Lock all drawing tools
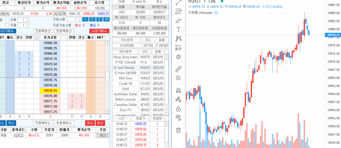This screenshot has width=341, height=148. point(178,109)
